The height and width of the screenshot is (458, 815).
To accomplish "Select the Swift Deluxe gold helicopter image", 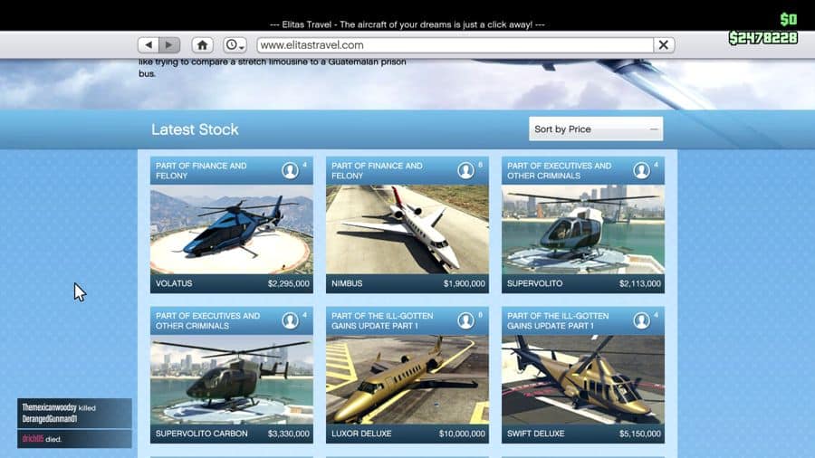I will pyautogui.click(x=582, y=379).
